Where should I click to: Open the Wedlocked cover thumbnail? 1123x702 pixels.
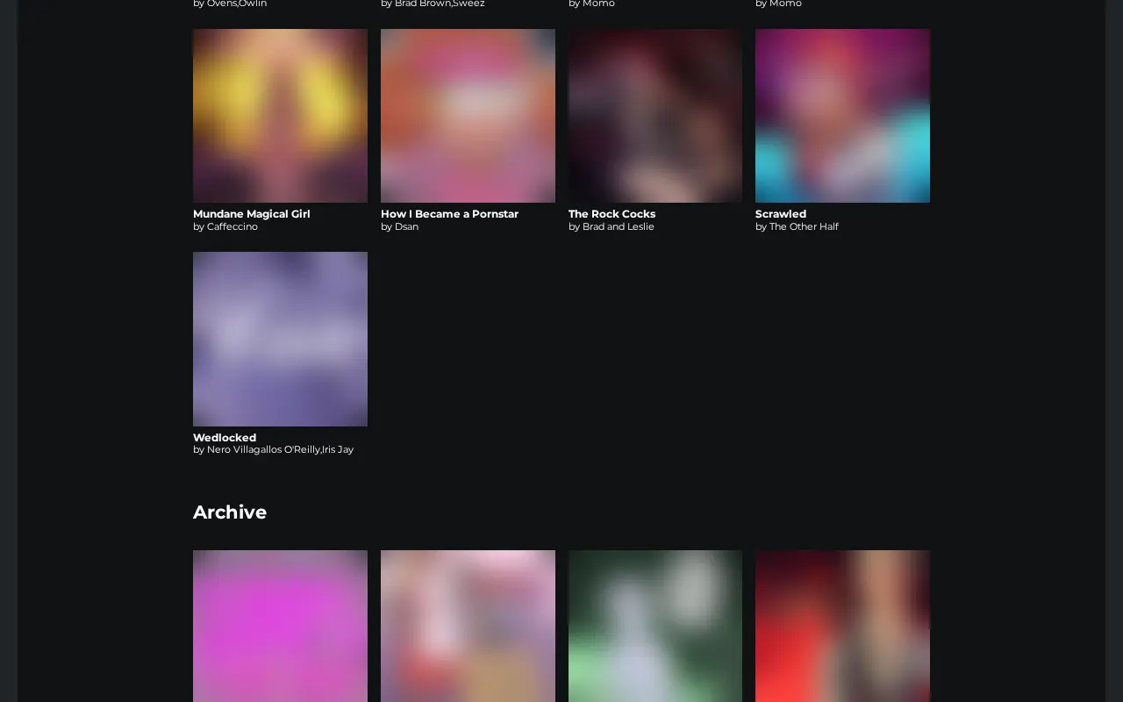(x=280, y=339)
